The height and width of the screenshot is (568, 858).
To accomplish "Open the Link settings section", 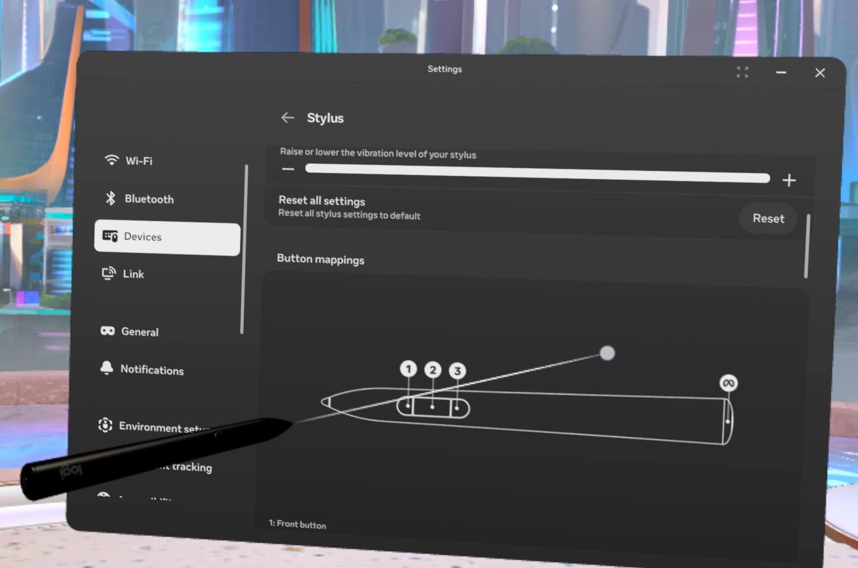I will (x=133, y=274).
